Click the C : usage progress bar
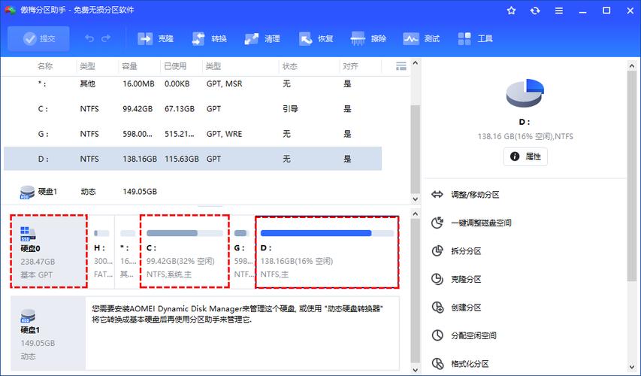This screenshot has height=376, width=641. tap(185, 233)
